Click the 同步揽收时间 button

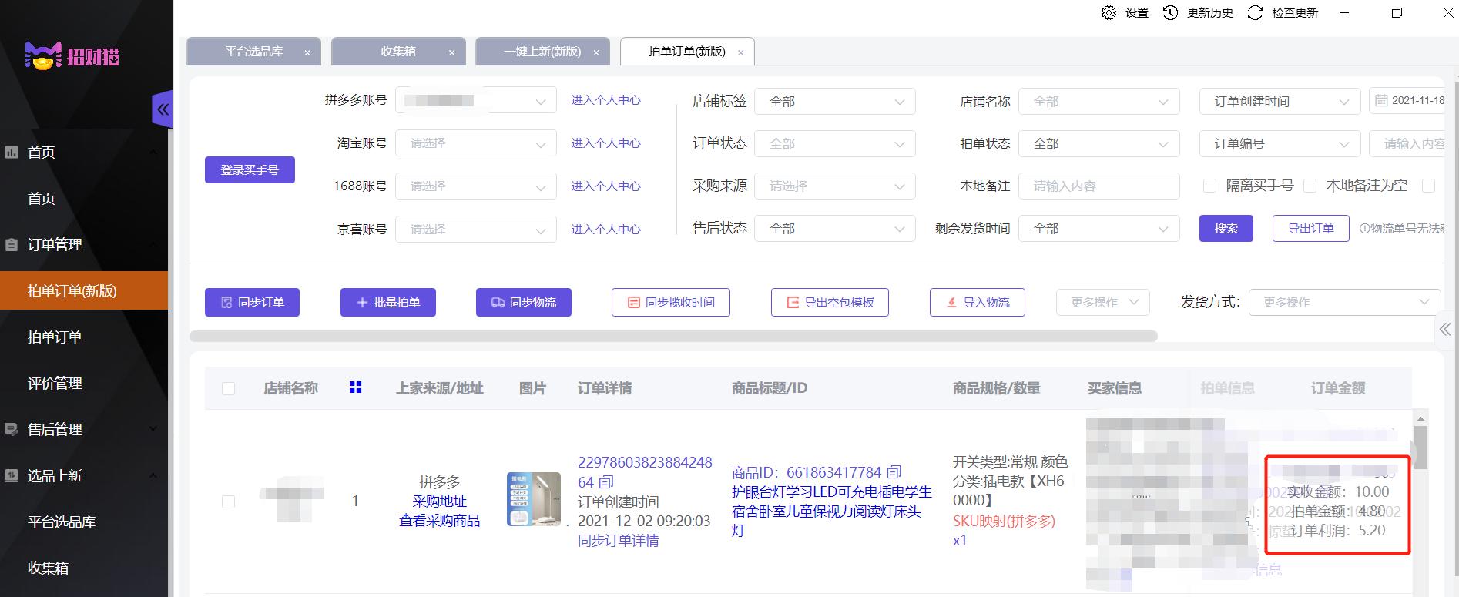671,302
